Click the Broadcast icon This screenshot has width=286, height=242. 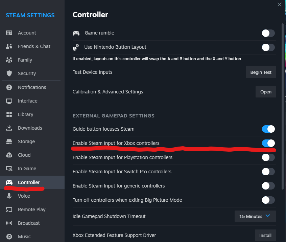pos(9,223)
